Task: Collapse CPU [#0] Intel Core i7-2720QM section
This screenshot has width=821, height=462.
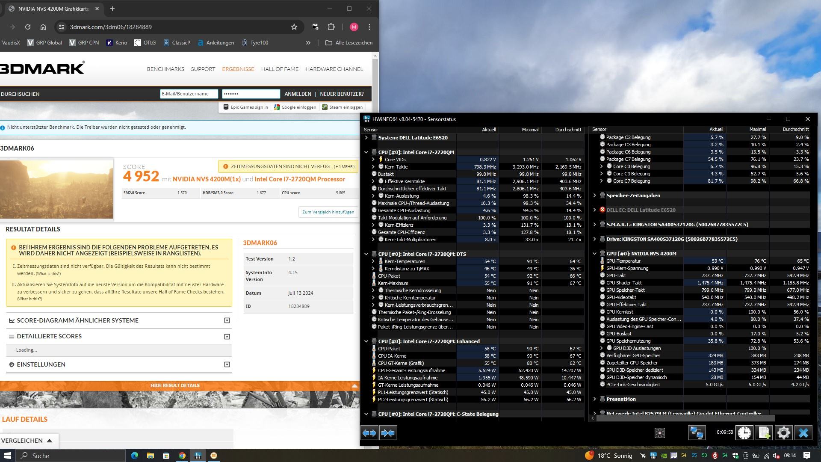Action: (x=366, y=152)
